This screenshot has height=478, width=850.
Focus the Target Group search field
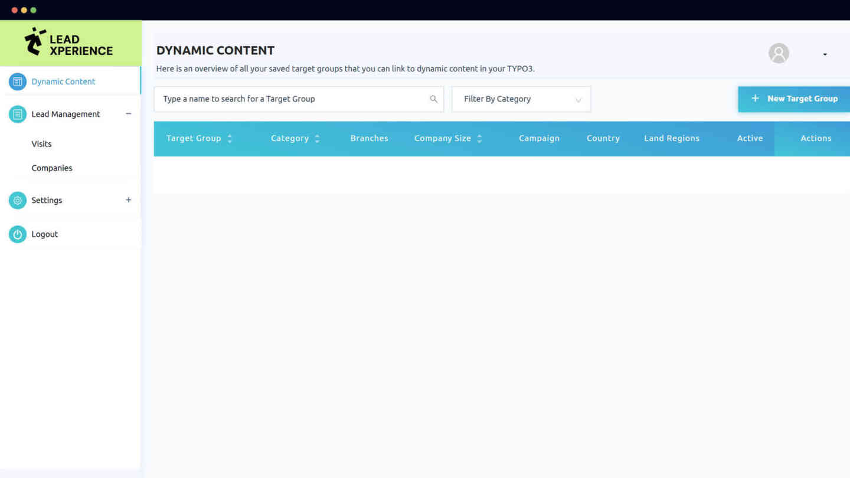coord(292,99)
